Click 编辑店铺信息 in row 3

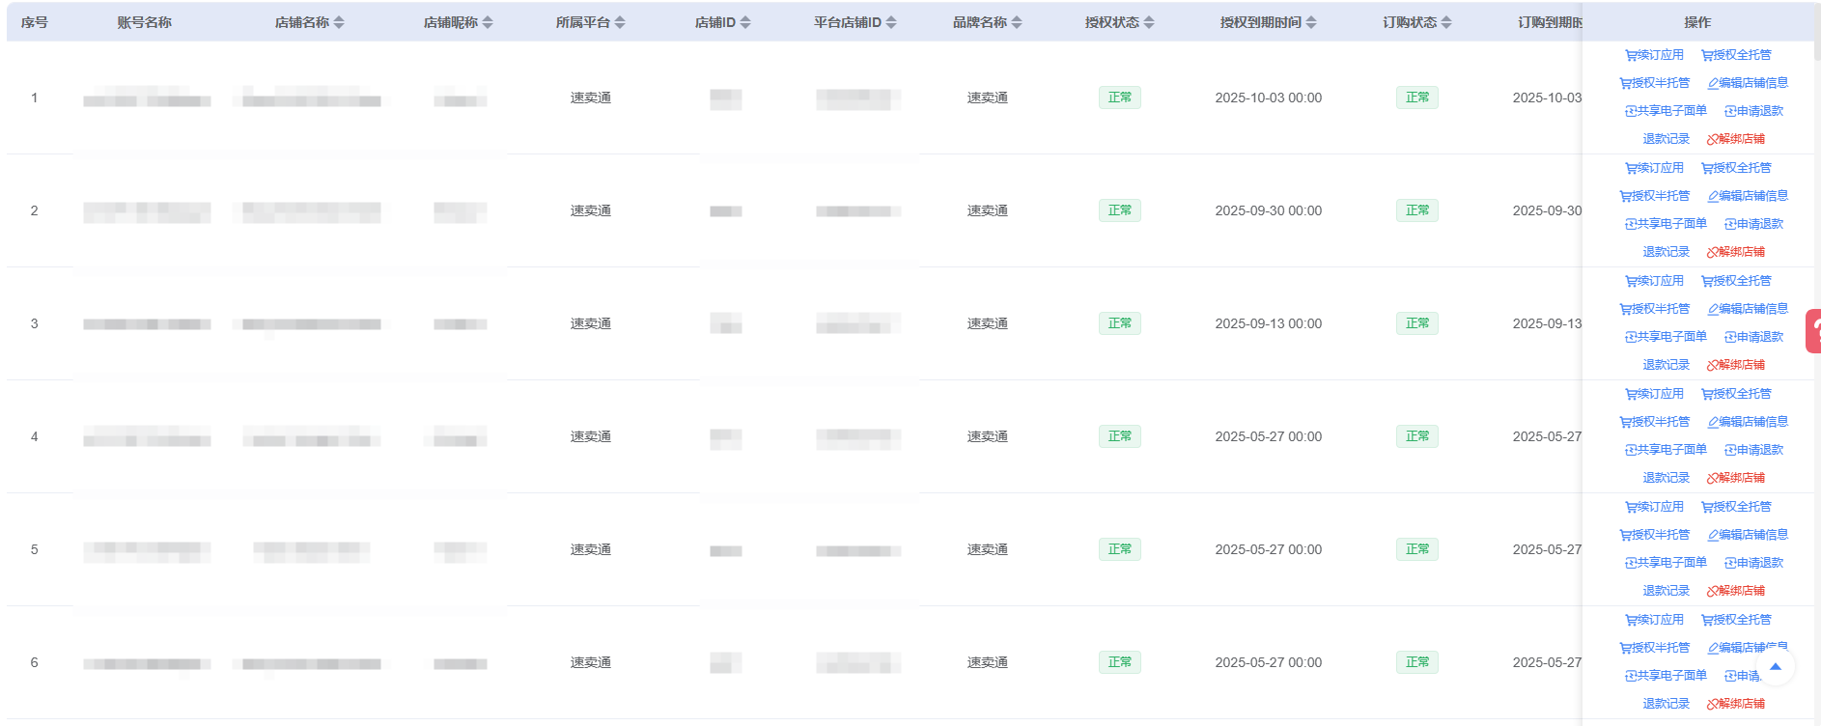pyautogui.click(x=1748, y=309)
